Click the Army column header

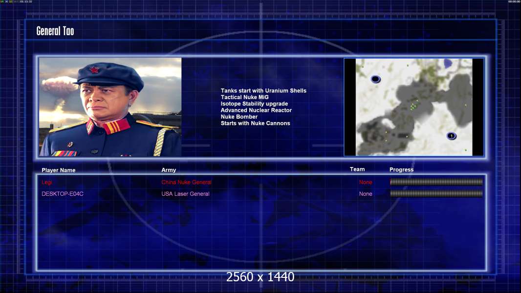tap(169, 170)
